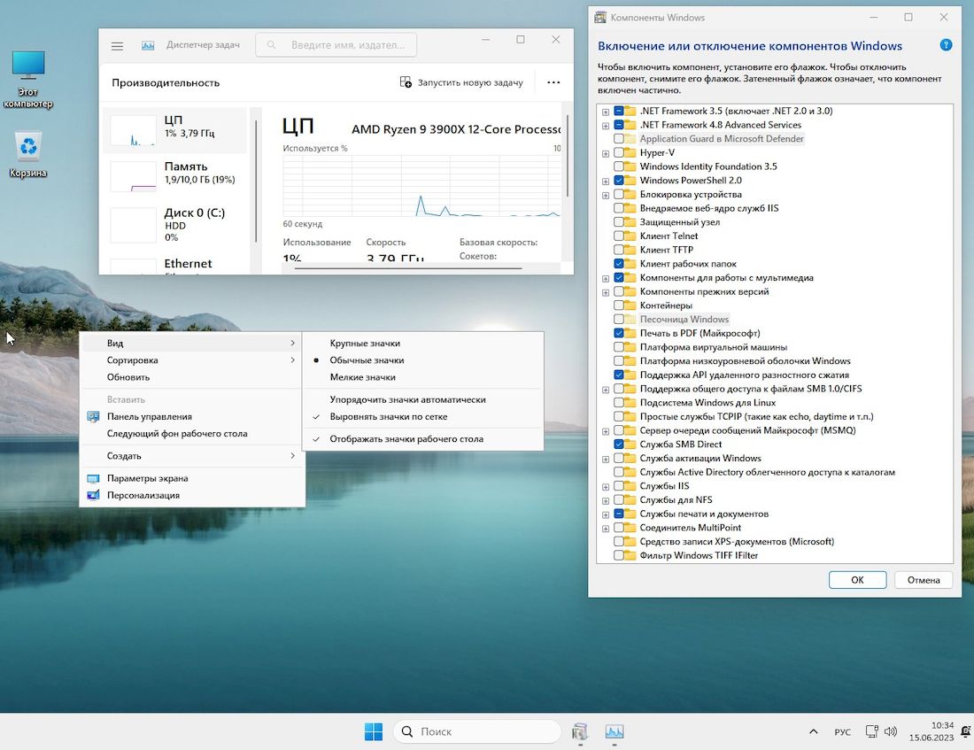Image resolution: width=974 pixels, height=750 pixels.
Task: Expand the .NET Framework 3.5 tree node
Action: point(606,112)
